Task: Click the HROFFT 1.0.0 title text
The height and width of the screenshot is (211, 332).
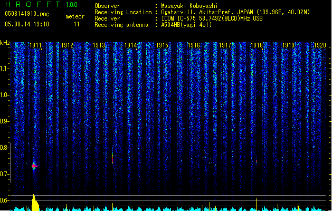Action: tap(42, 4)
